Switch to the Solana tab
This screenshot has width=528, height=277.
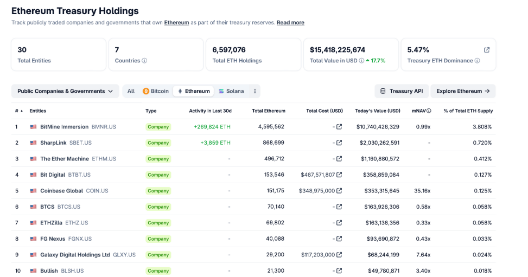(231, 91)
